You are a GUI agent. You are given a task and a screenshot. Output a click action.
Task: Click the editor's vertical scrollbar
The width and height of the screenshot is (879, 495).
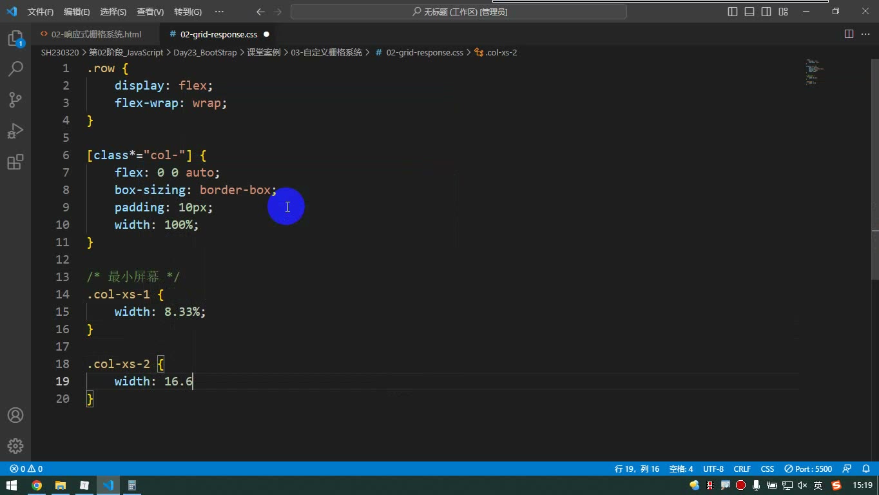tap(874, 170)
